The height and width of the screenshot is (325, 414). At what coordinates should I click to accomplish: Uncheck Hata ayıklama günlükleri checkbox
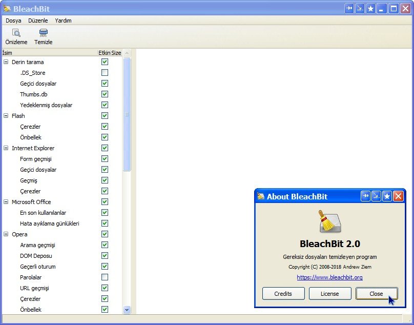tap(105, 224)
